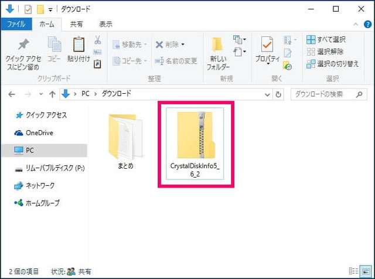Click Select none (選択解除)

point(325,52)
